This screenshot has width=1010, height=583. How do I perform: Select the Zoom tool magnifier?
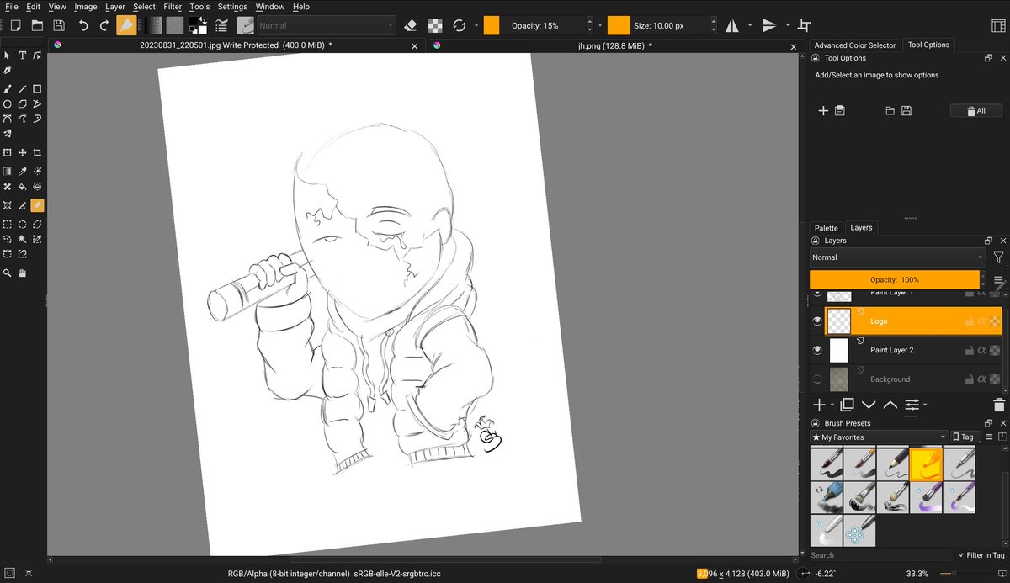8,273
